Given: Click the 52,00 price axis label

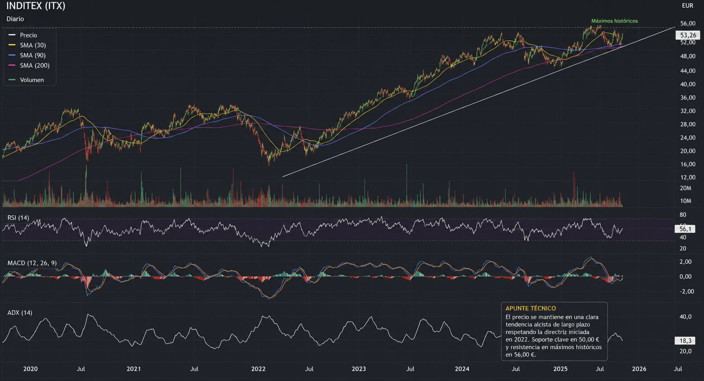Looking at the screenshot, I should click(x=688, y=43).
